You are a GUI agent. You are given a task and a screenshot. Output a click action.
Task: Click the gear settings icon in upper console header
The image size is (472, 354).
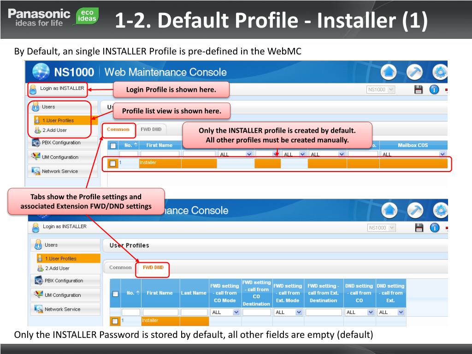(x=440, y=72)
